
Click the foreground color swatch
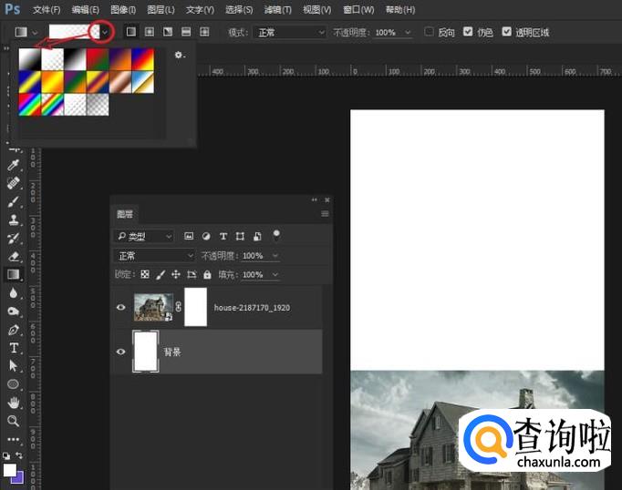(10, 470)
